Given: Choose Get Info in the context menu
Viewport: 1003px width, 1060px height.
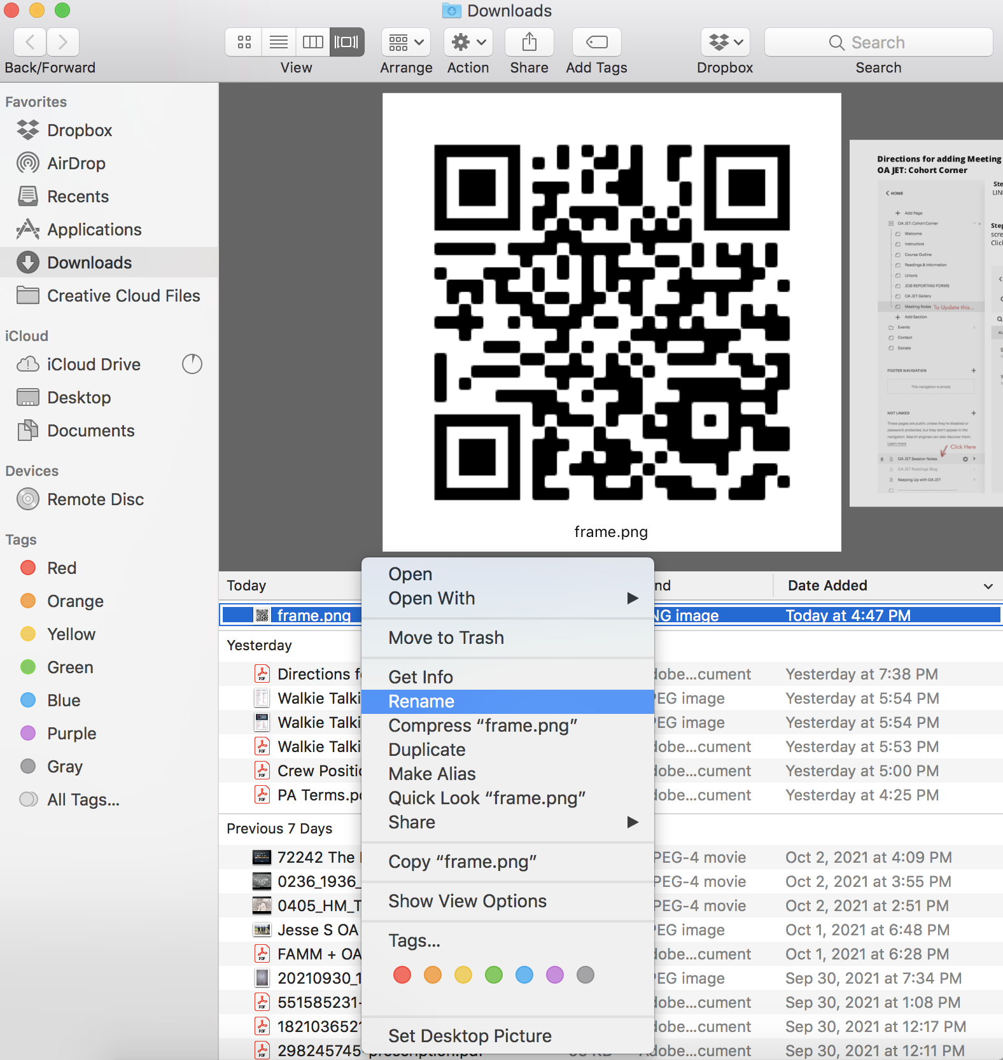Looking at the screenshot, I should point(507,677).
